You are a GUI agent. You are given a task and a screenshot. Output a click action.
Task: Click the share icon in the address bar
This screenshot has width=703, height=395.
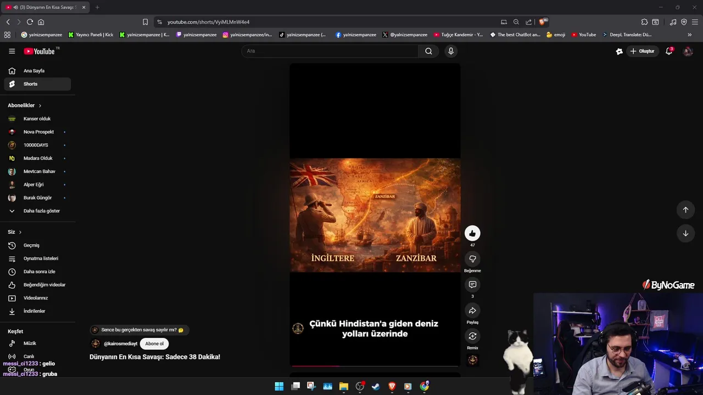[528, 22]
